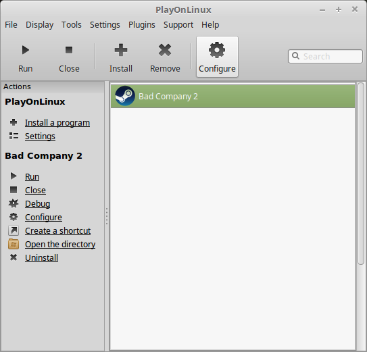Click the sidebar Close link
Image resolution: width=367 pixels, height=352 pixels.
click(35, 191)
